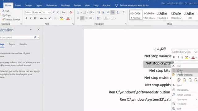The width and height of the screenshot is (198, 111).
Task: Click the Shading paint bucket icon
Action: coord(106,18)
